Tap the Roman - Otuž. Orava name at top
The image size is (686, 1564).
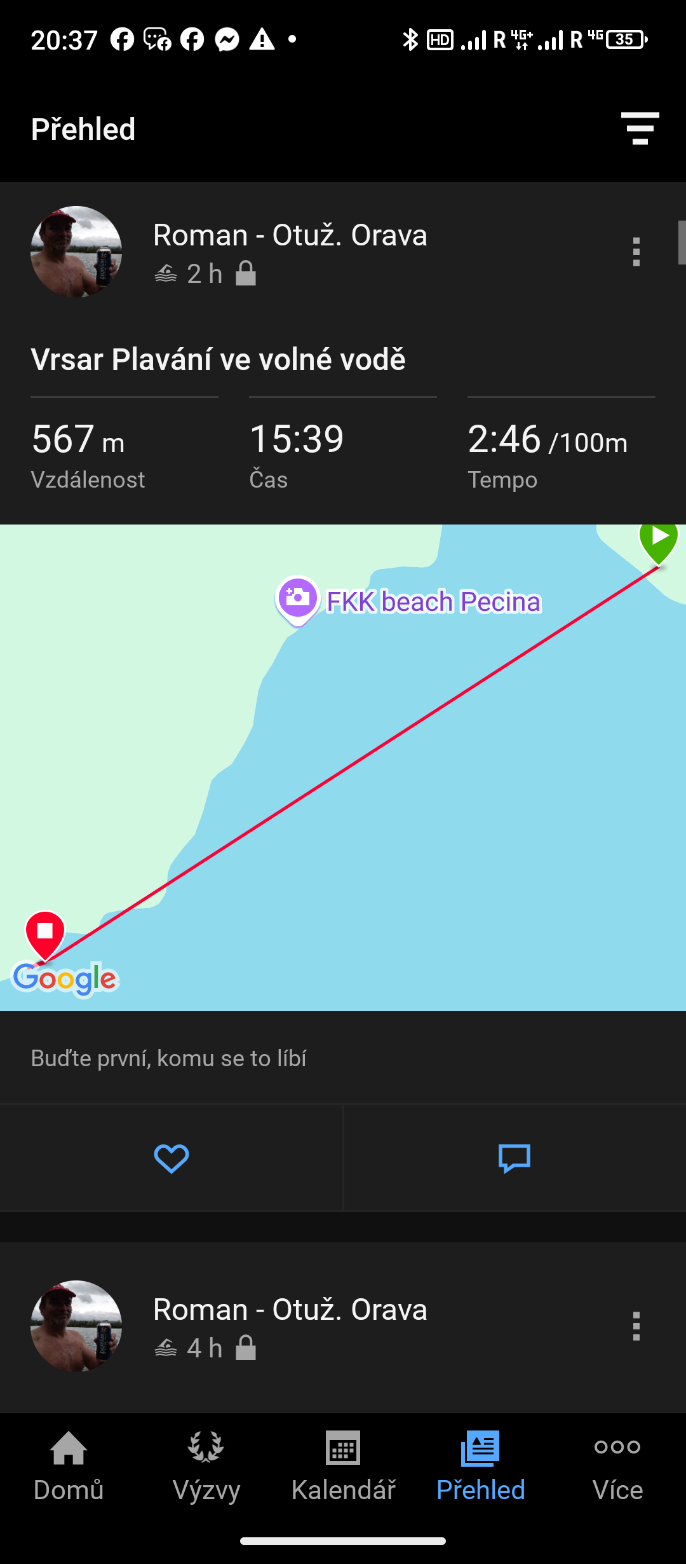click(290, 235)
